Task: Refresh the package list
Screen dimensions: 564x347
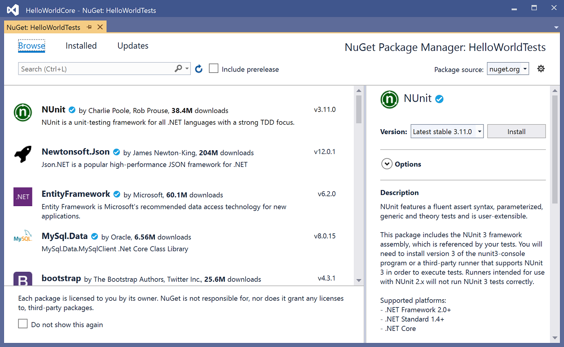Action: 199,68
